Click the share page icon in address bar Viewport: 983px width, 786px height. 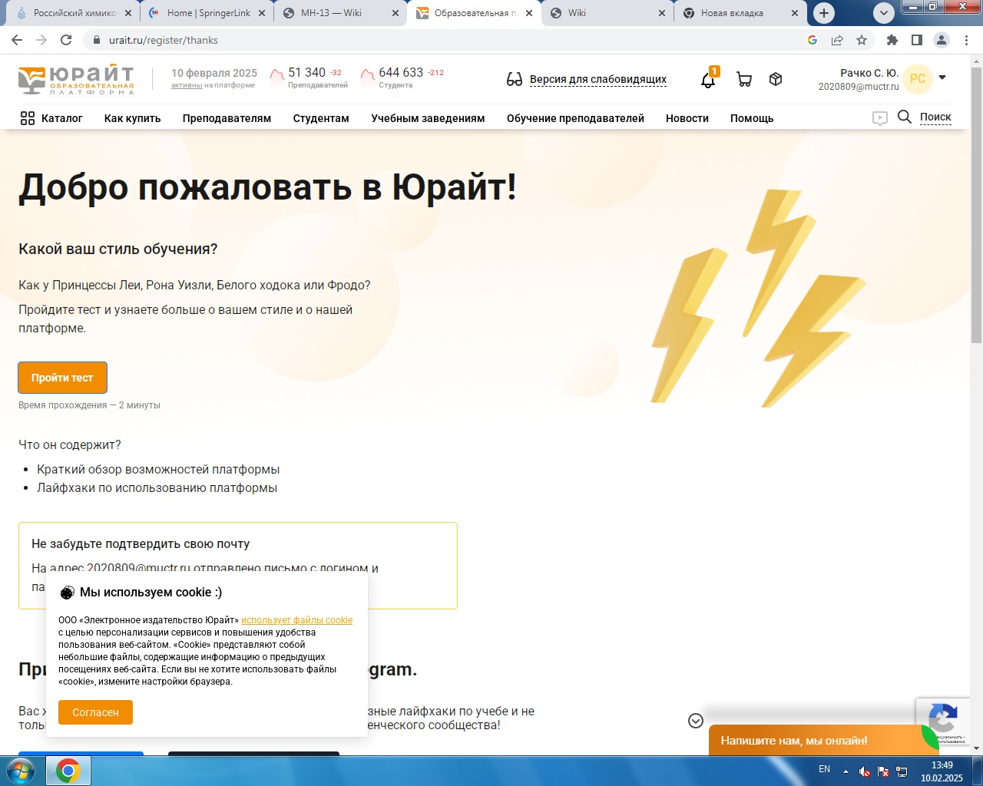click(837, 40)
